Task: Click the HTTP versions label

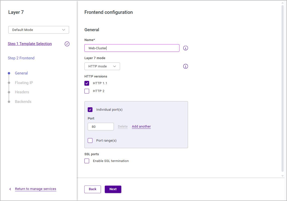Action: click(x=96, y=76)
